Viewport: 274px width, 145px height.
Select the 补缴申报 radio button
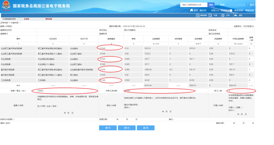point(20,23)
